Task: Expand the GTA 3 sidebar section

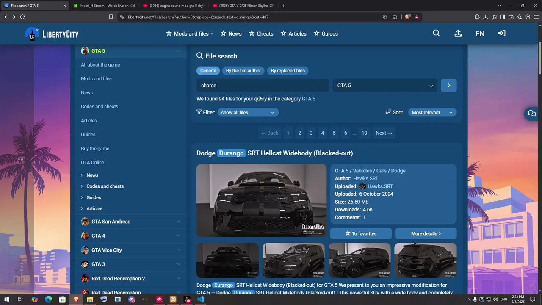Action: coord(179,264)
